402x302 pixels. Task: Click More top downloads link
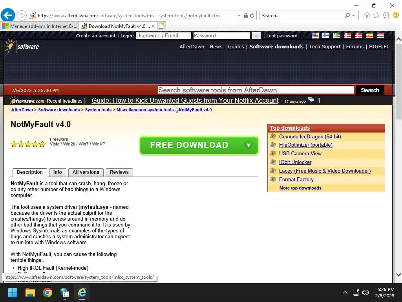coord(300,188)
